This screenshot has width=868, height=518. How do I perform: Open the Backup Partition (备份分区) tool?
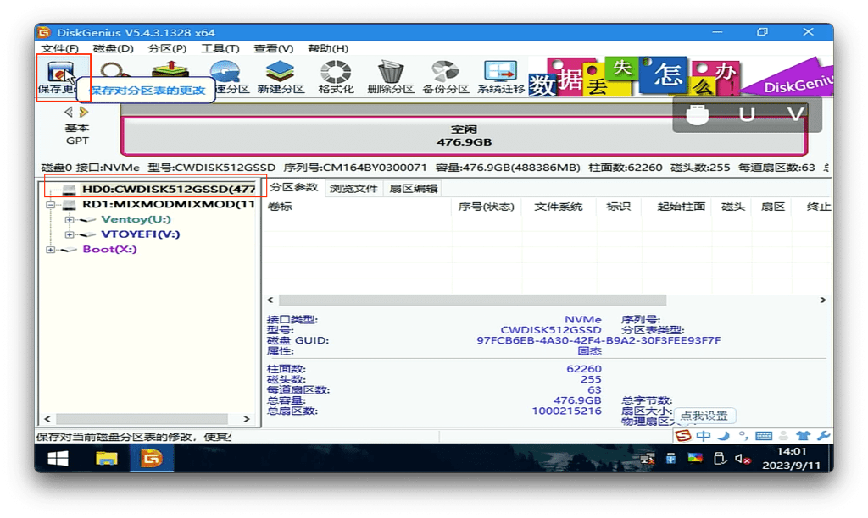point(446,76)
